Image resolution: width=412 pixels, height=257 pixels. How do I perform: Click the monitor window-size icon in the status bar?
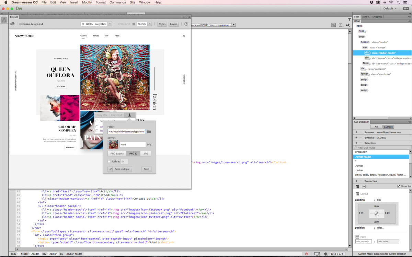(x=316, y=254)
